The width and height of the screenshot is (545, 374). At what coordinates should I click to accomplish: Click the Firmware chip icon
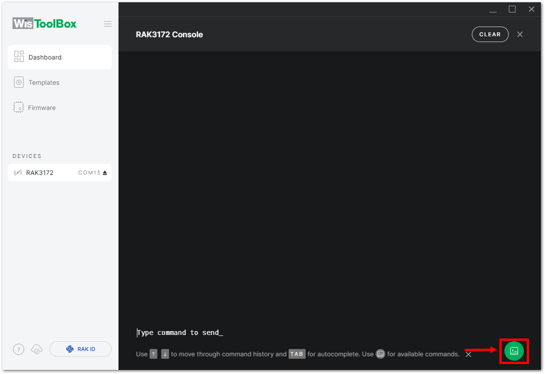(x=18, y=107)
